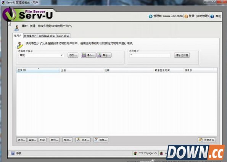Open the 导航 navigation menu at bottom left
227x162 pixels.
point(16,153)
